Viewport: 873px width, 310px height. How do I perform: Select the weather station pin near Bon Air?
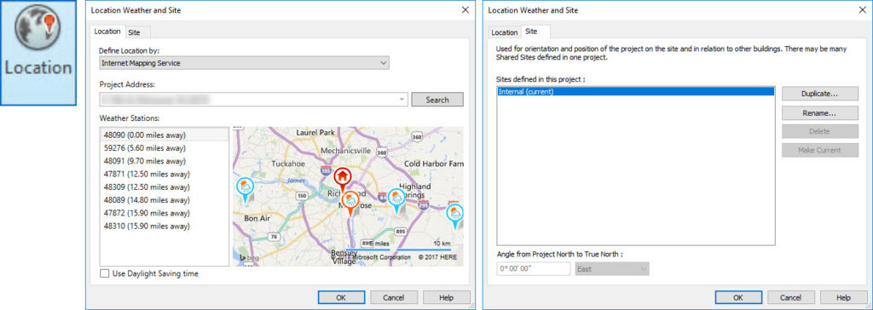click(245, 189)
